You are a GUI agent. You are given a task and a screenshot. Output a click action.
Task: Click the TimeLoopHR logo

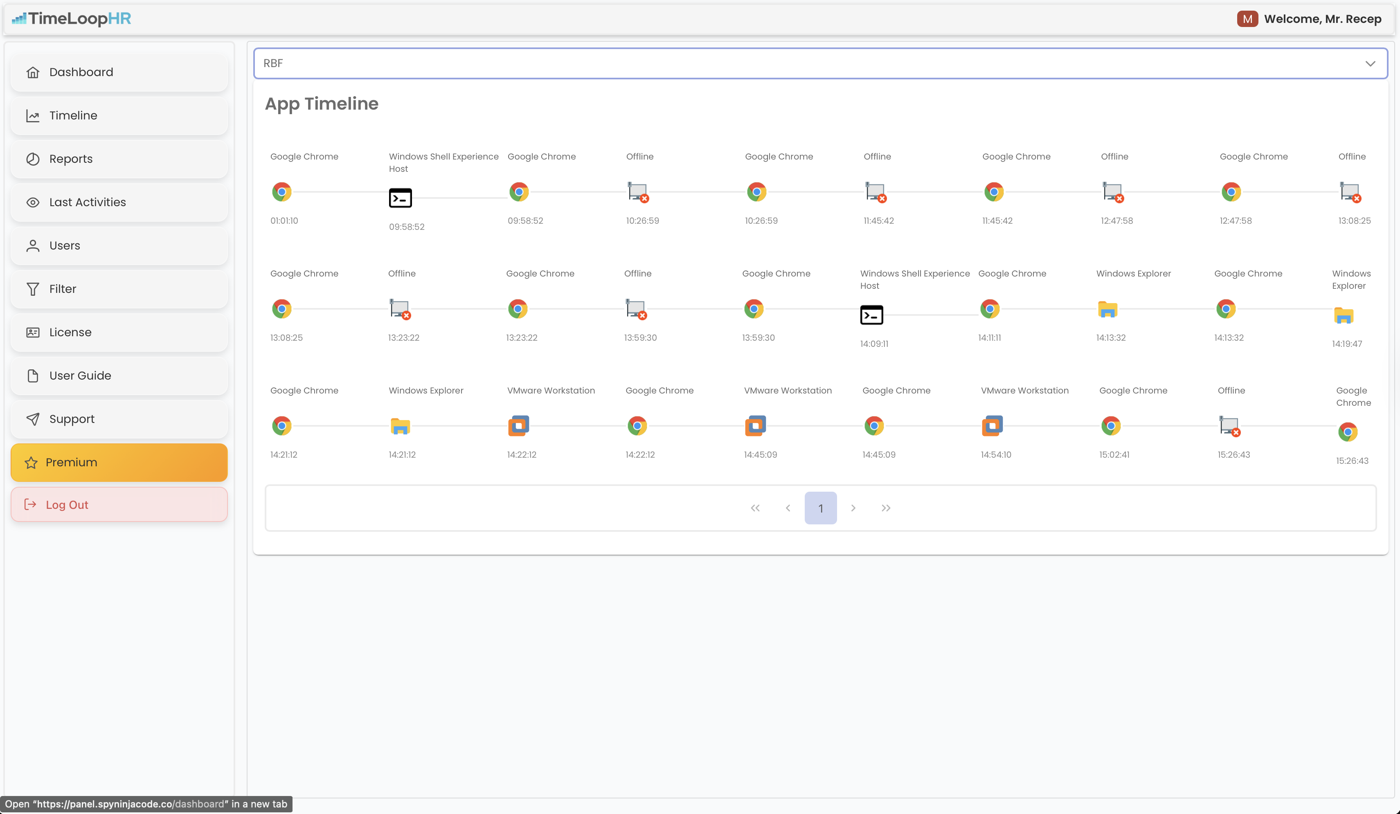(70, 18)
